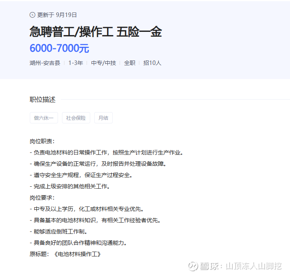This screenshot has height=275, width=290.
Task: Click the location 湖州-安吉县
Action: [x=45, y=63]
